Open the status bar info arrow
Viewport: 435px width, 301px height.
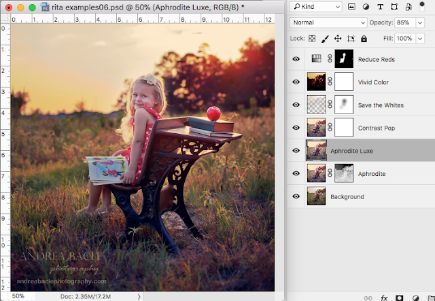(139, 296)
